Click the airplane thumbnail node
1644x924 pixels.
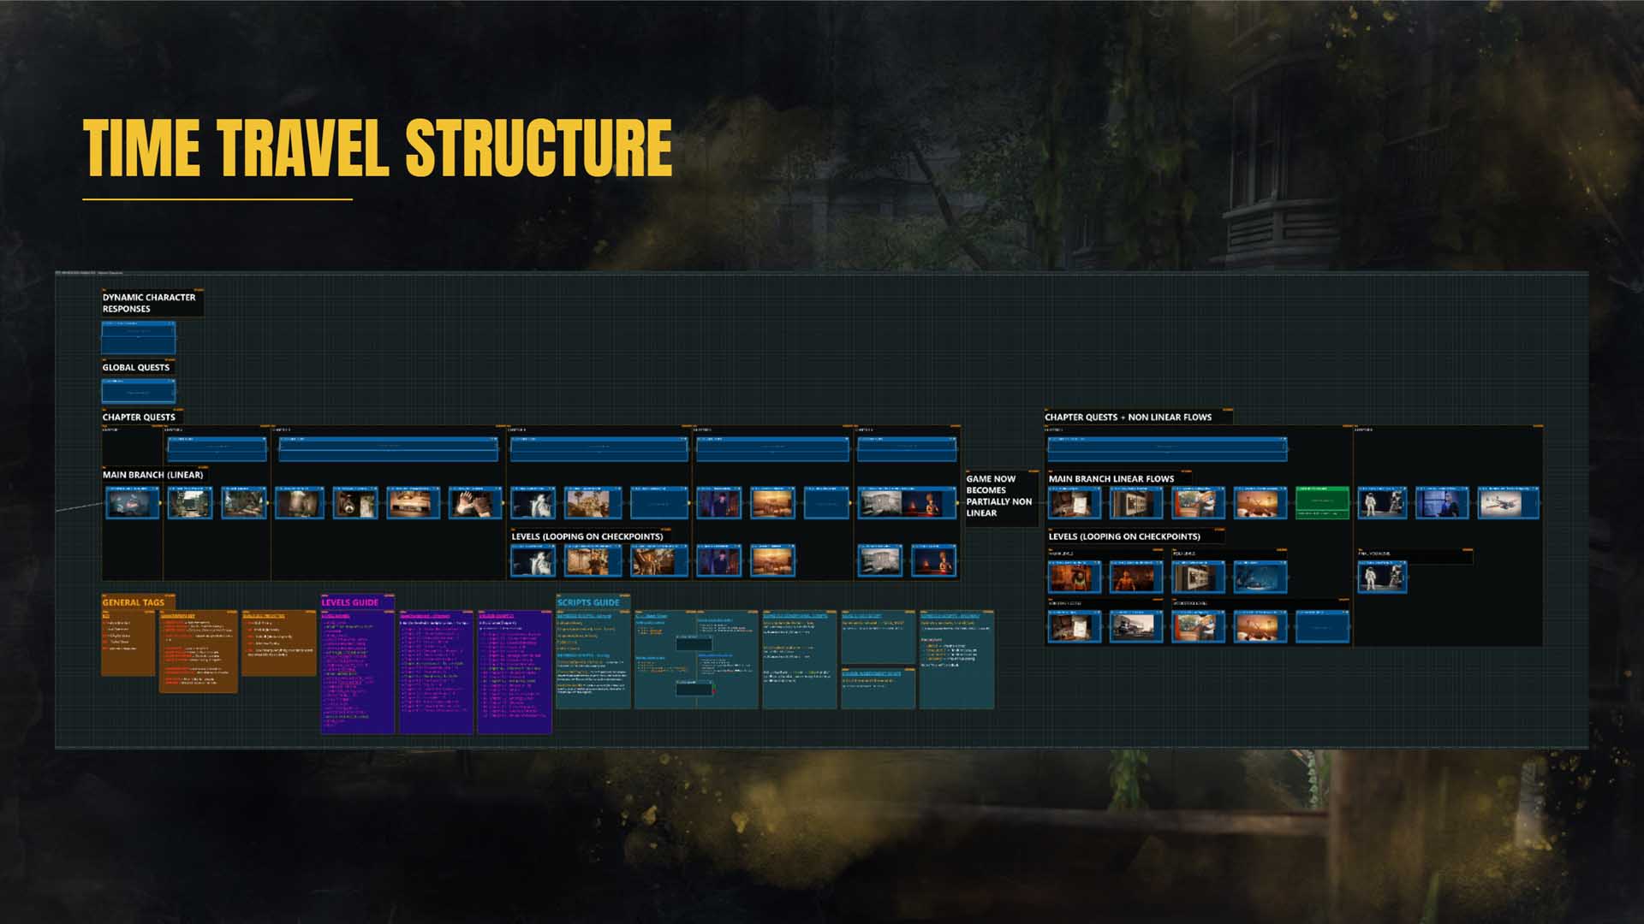[x=1507, y=502]
